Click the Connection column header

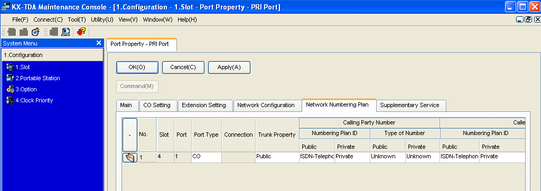238,135
